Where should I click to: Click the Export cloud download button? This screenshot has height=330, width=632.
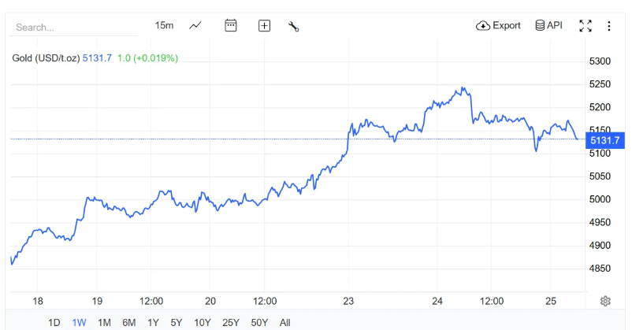[x=498, y=25]
